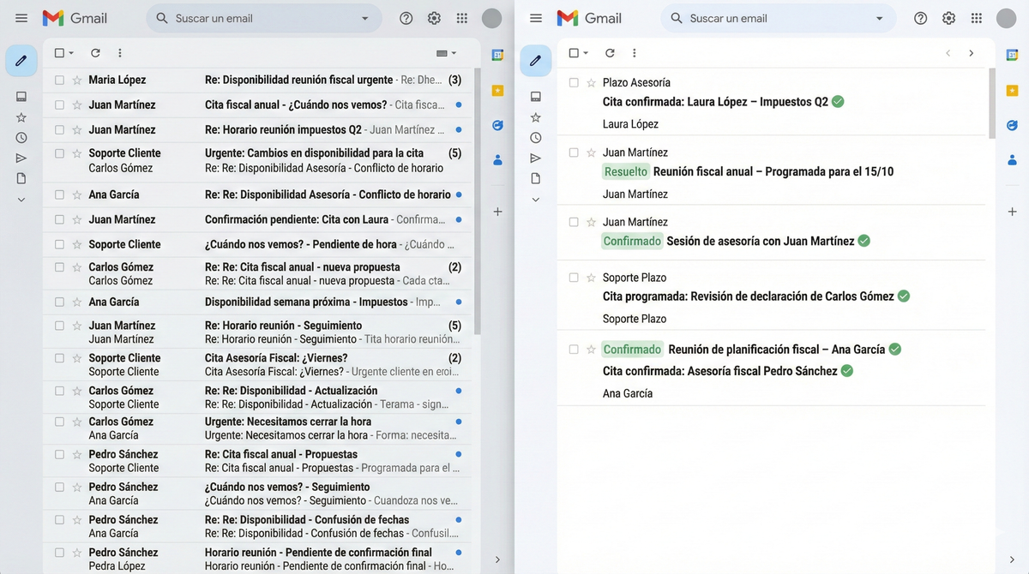The image size is (1029, 574).
Task: Check the box beside the 'Soporte Plazo' email
Action: point(574,278)
